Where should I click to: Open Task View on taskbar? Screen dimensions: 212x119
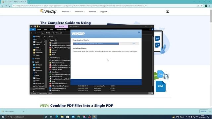[51, 117]
